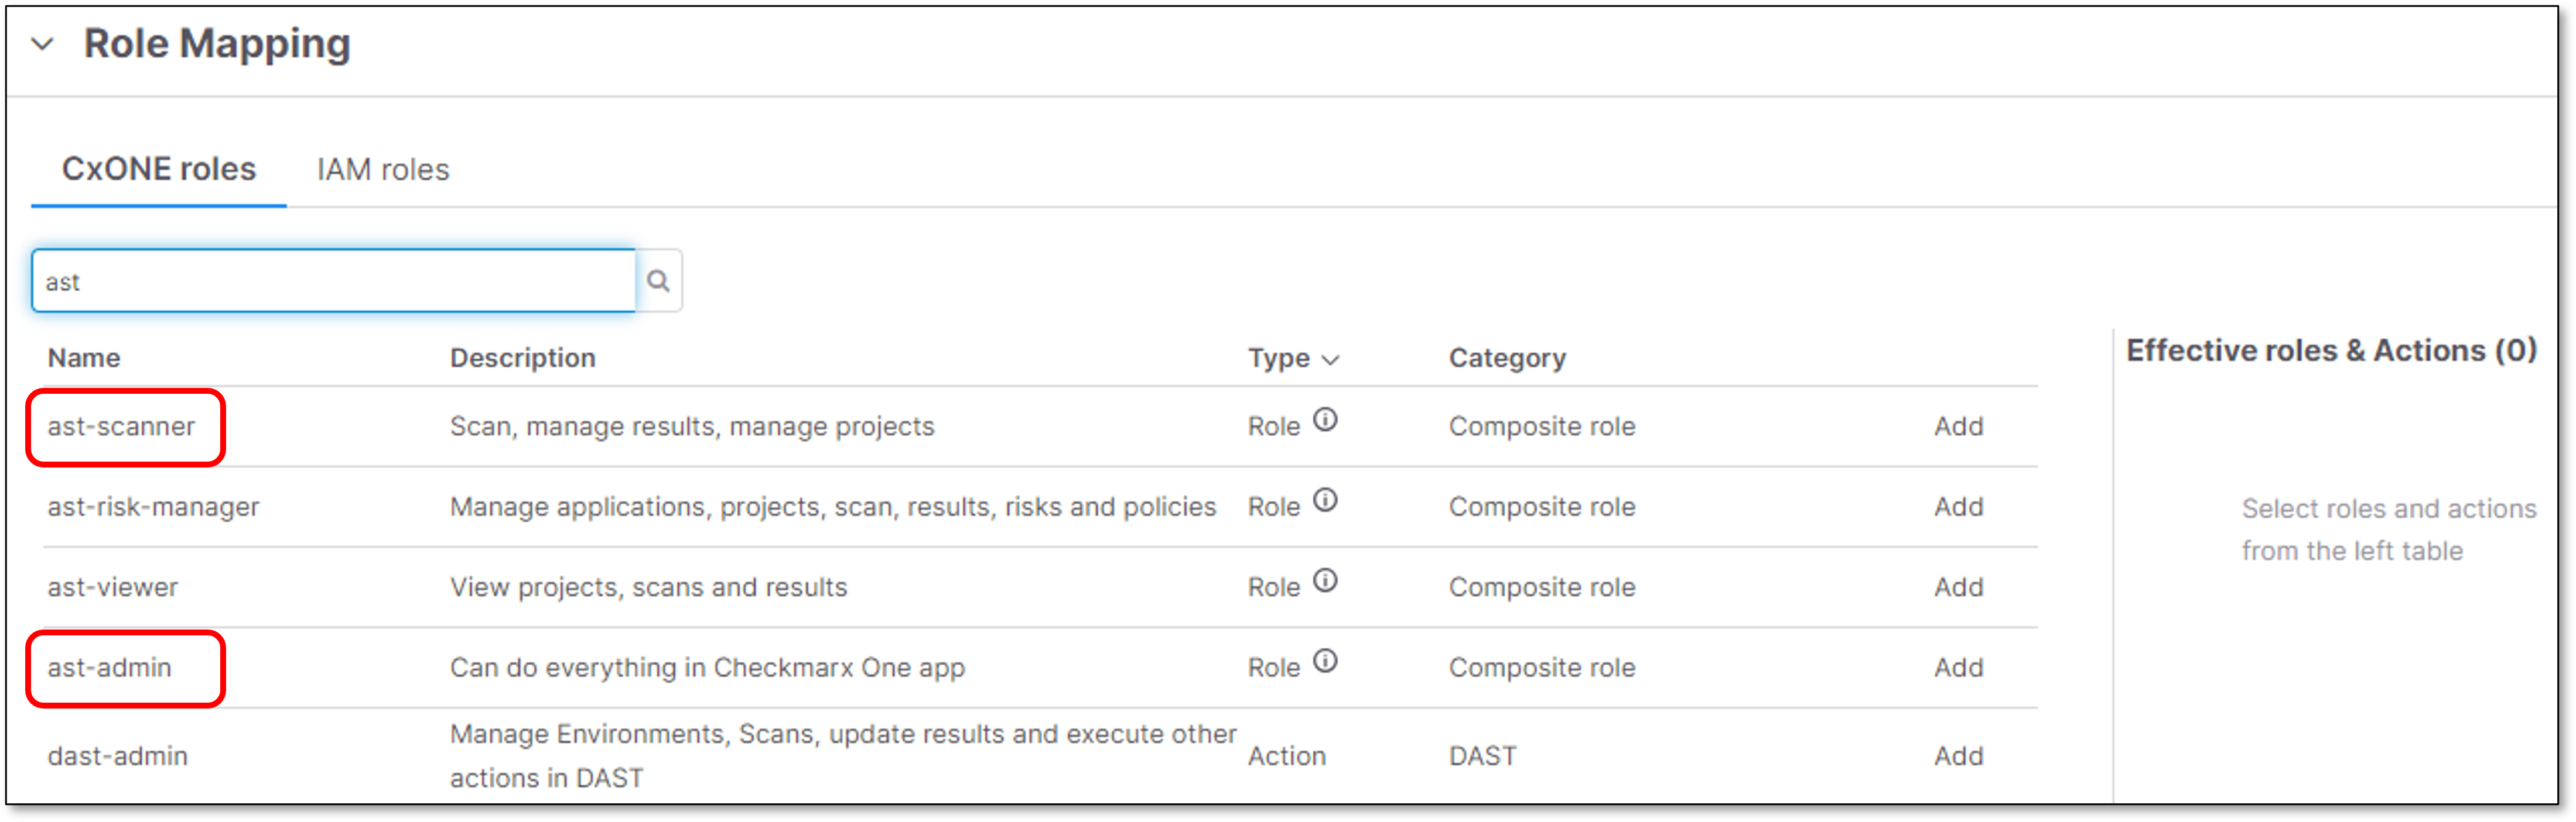The image size is (2576, 822).
Task: Switch to the CxONE roles tab
Action: click(x=159, y=169)
